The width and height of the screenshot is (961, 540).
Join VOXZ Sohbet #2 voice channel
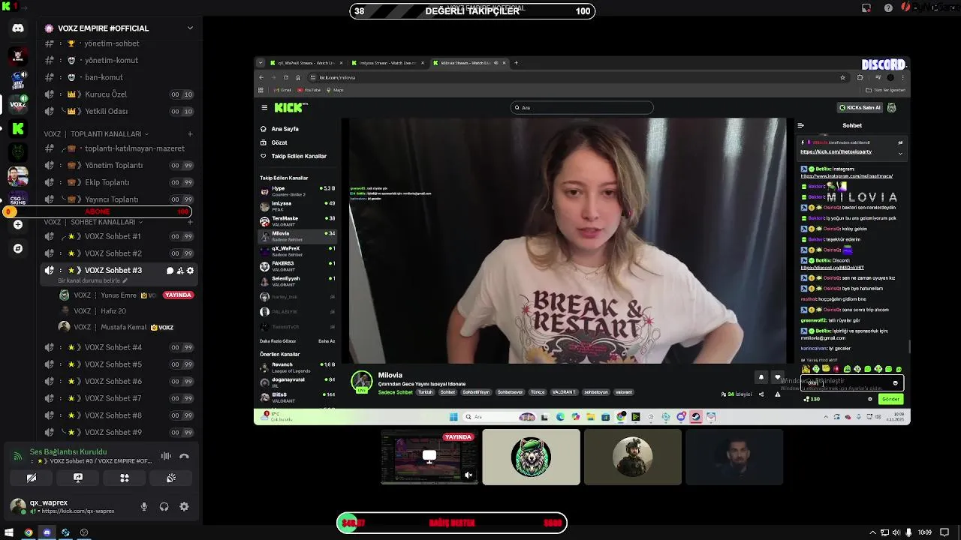click(119, 253)
